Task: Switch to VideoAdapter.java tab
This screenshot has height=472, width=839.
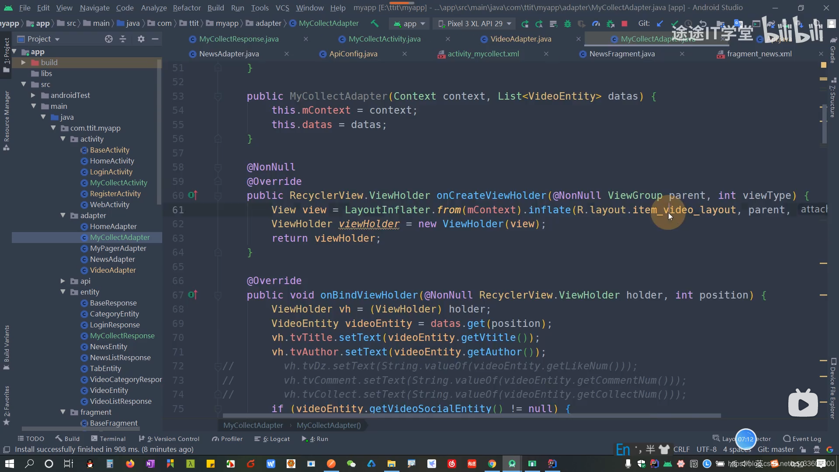Action: [521, 39]
